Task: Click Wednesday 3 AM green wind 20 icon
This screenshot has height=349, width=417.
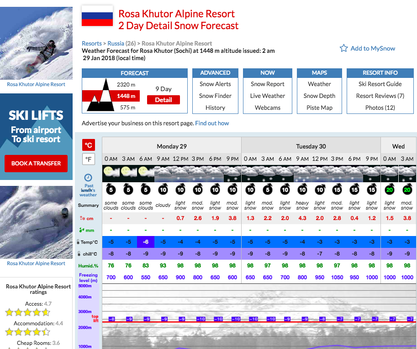Action: click(x=407, y=190)
